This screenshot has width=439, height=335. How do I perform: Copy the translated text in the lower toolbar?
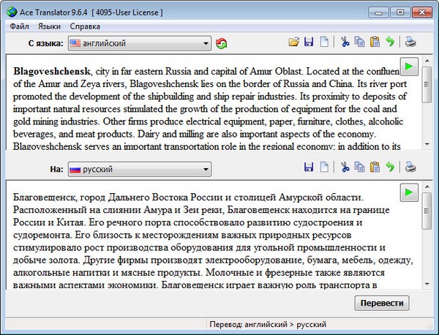(x=359, y=169)
